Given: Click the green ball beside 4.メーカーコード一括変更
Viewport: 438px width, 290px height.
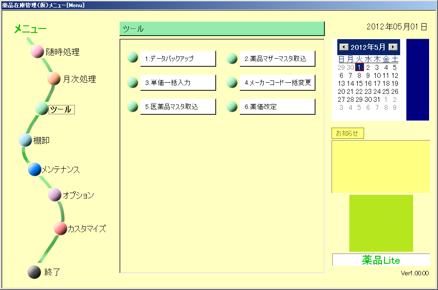Looking at the screenshot, I should click(232, 82).
